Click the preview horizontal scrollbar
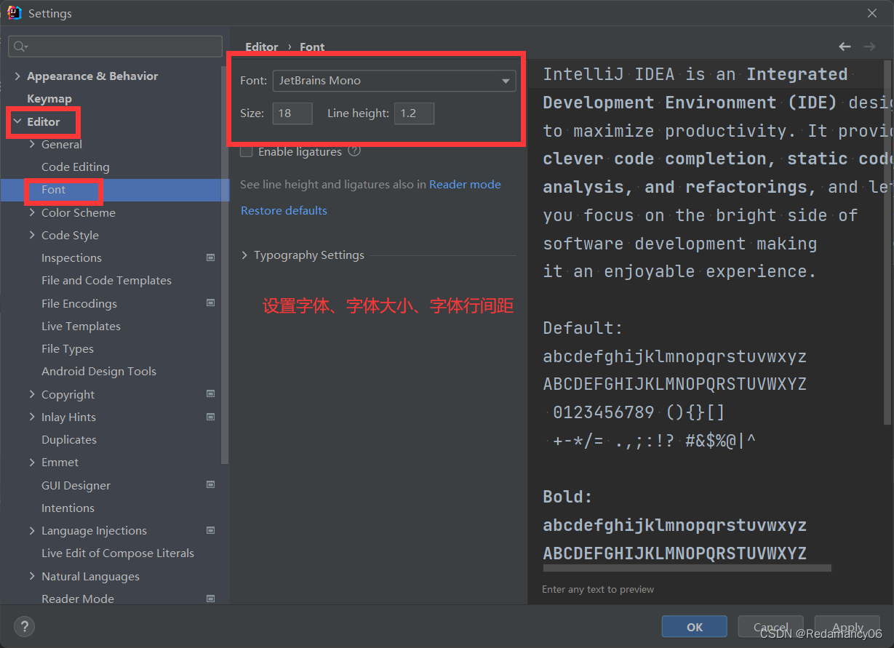The width and height of the screenshot is (894, 648). pos(687,567)
